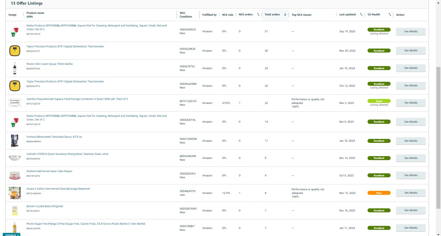The image size is (441, 236).
Task: Open the Feedback widget
Action: (x=10, y=235)
